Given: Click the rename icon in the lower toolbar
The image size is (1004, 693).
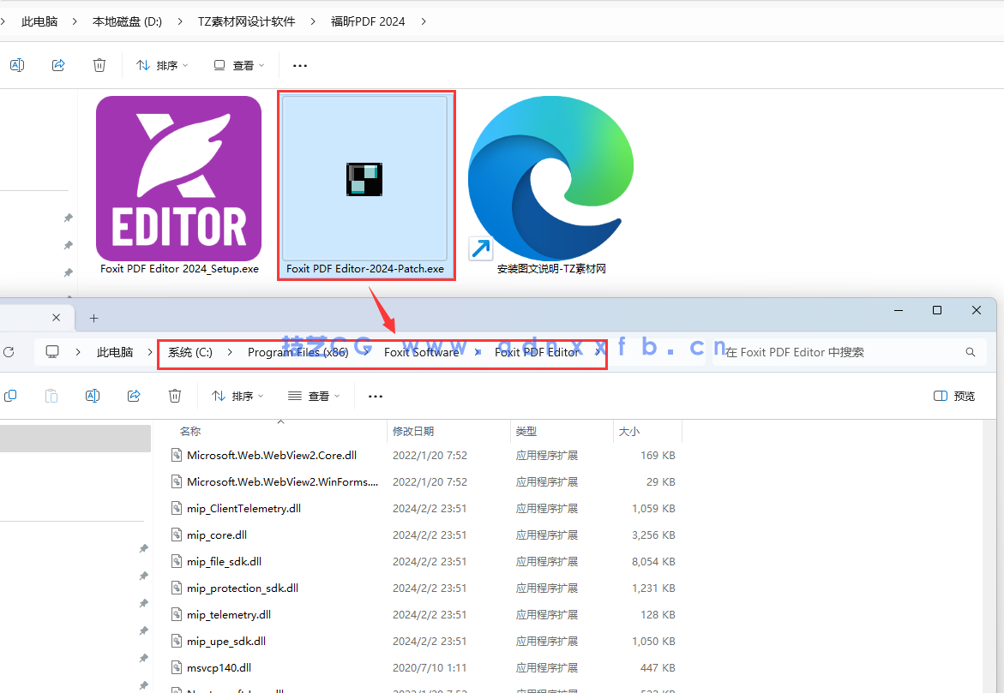Looking at the screenshot, I should point(93,396).
